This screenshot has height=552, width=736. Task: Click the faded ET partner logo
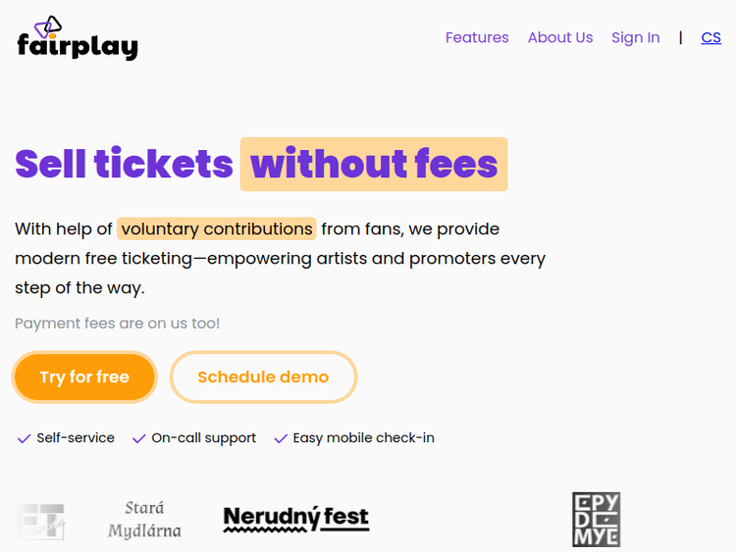click(x=41, y=522)
